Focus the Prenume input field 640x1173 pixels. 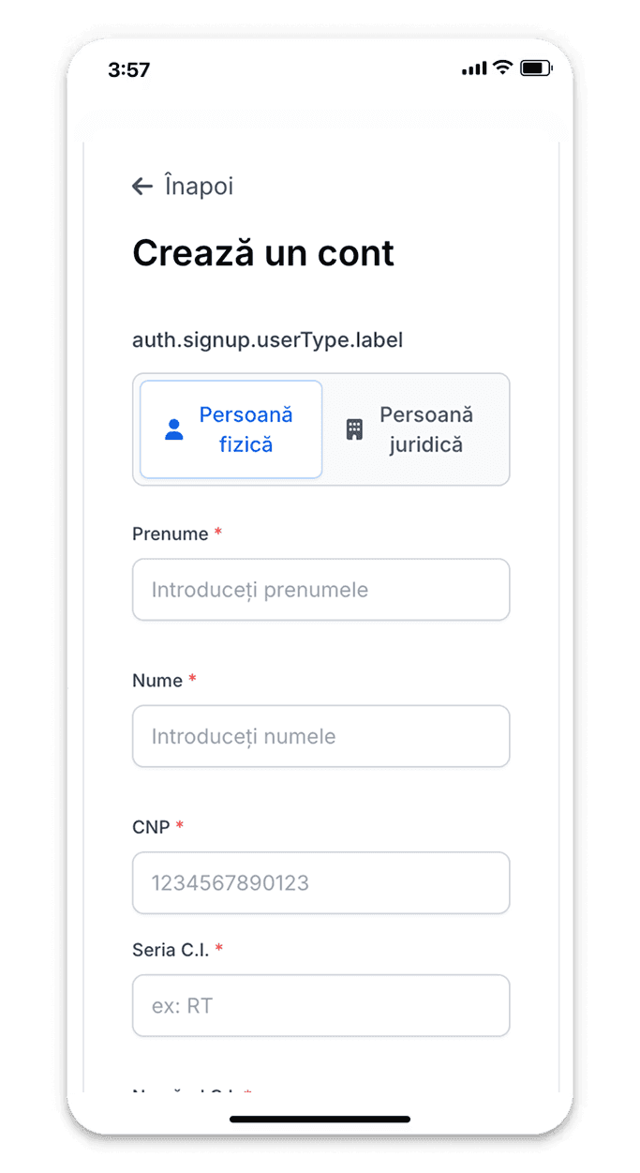pyautogui.click(x=320, y=590)
